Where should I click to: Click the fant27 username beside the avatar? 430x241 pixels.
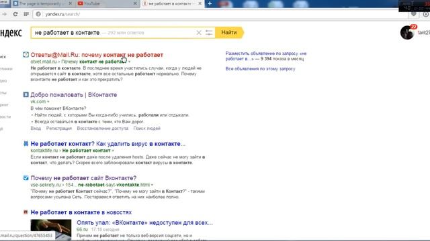[x=424, y=33]
